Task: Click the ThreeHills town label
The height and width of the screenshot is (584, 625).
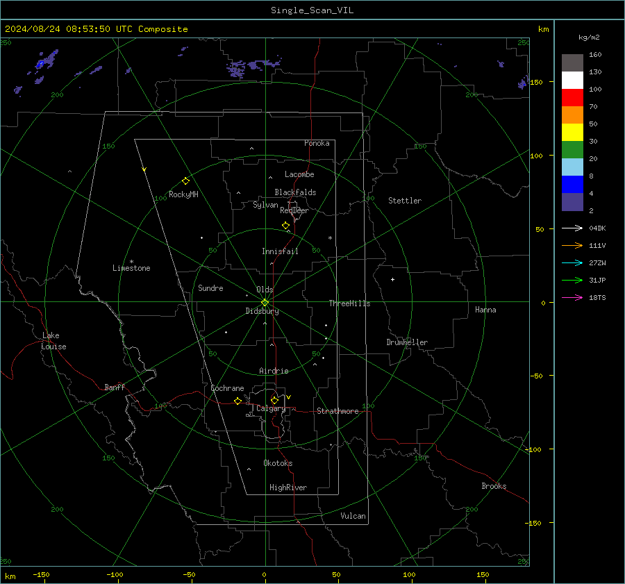Action: coord(349,303)
